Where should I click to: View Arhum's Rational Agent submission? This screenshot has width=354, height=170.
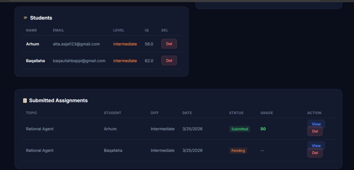(316, 124)
